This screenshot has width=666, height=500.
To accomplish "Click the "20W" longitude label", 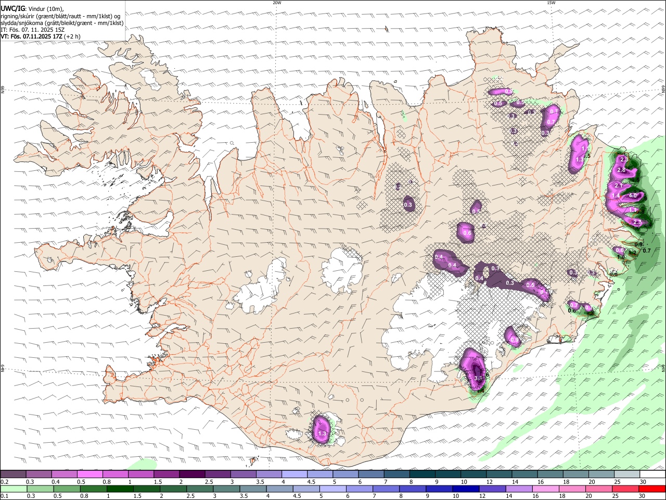I will click(277, 3).
